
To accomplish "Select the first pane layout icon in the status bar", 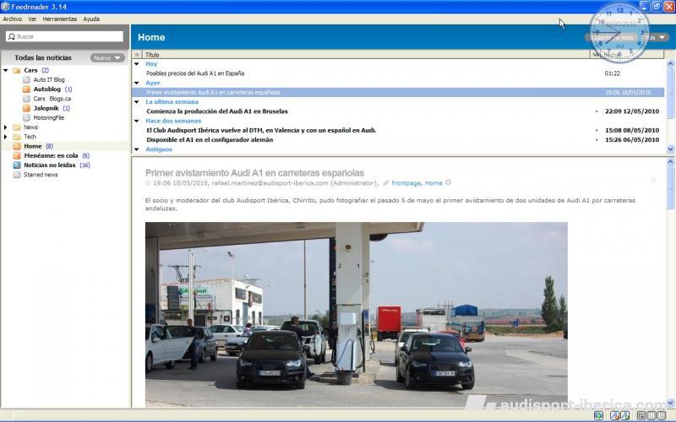I will pyautogui.click(x=641, y=415).
